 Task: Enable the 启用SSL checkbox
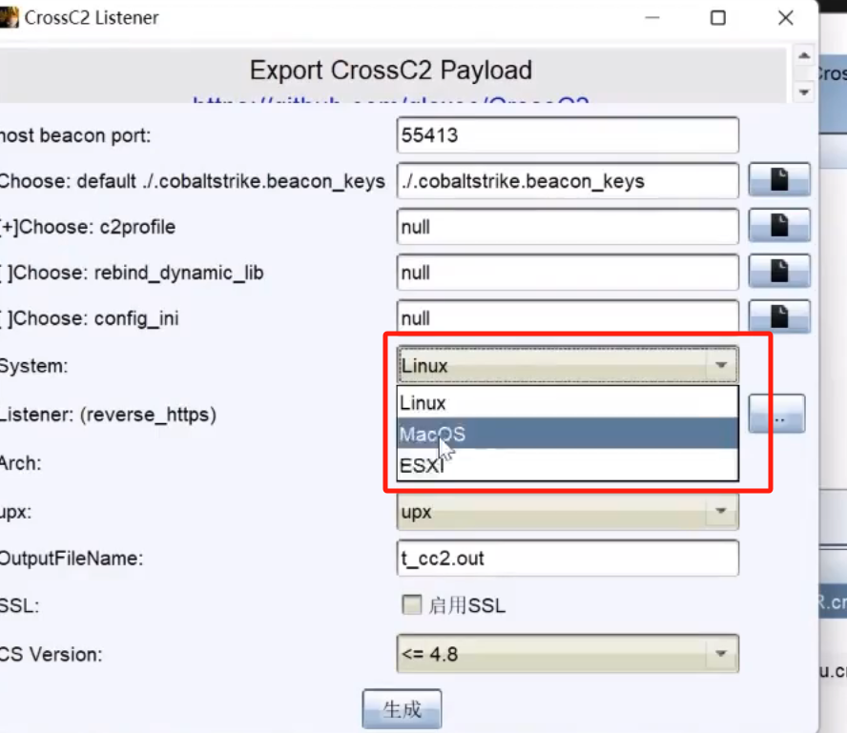coord(412,604)
